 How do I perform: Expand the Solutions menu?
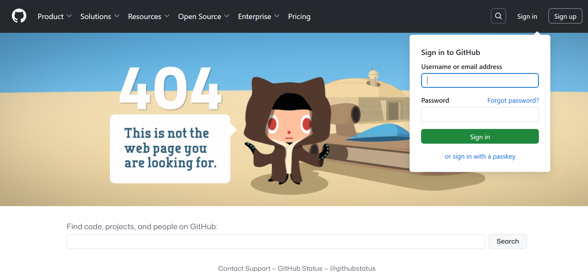[x=100, y=16]
